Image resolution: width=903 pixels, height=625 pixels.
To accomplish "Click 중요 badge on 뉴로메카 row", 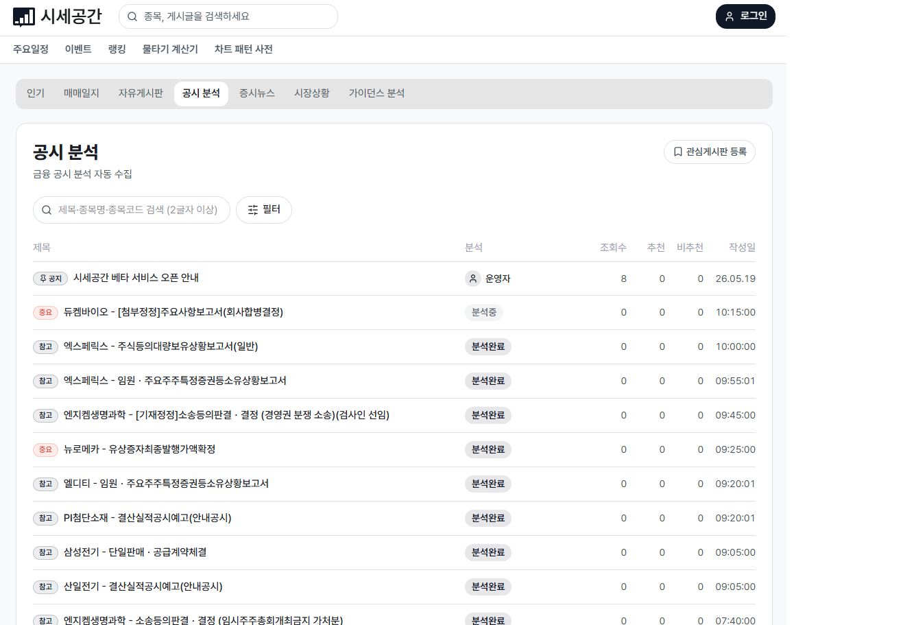I will 45,450.
